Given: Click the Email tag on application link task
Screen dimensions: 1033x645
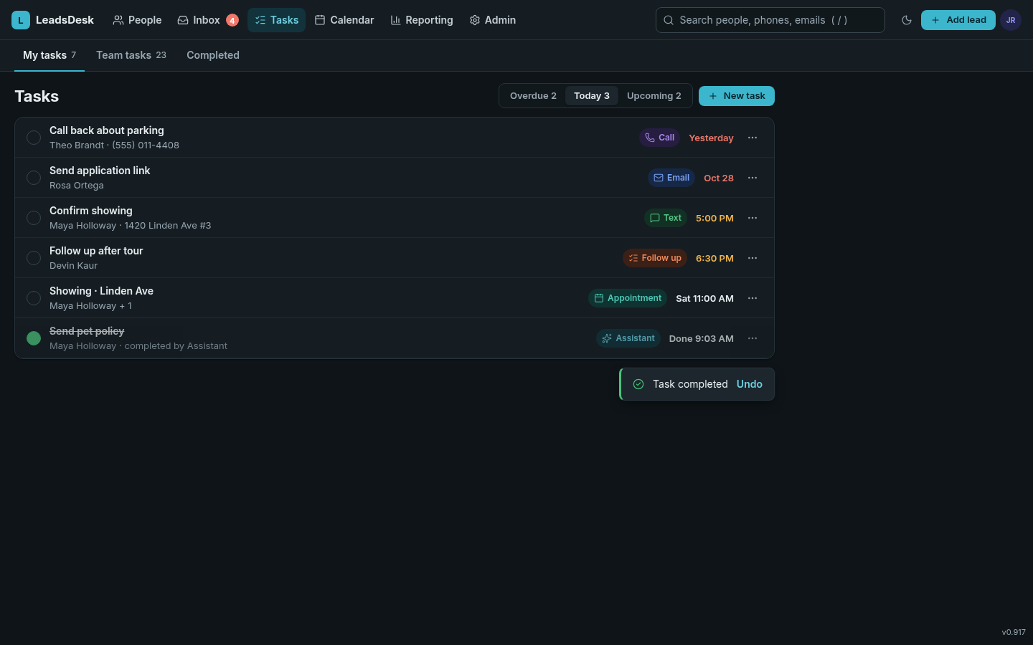Looking at the screenshot, I should [671, 178].
